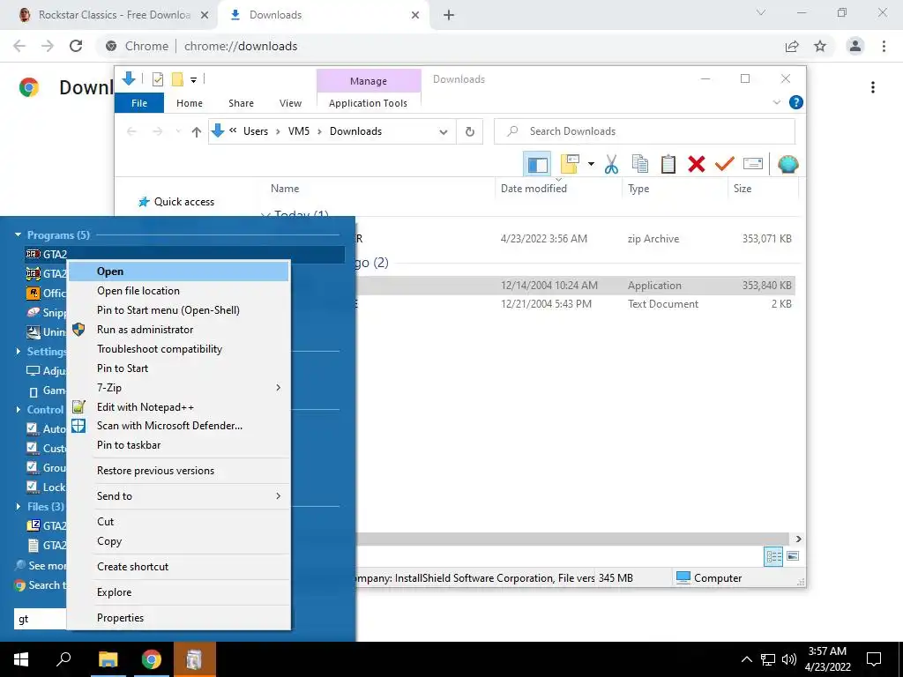Click the red X Delete icon in Explorer toolbar

click(697, 164)
